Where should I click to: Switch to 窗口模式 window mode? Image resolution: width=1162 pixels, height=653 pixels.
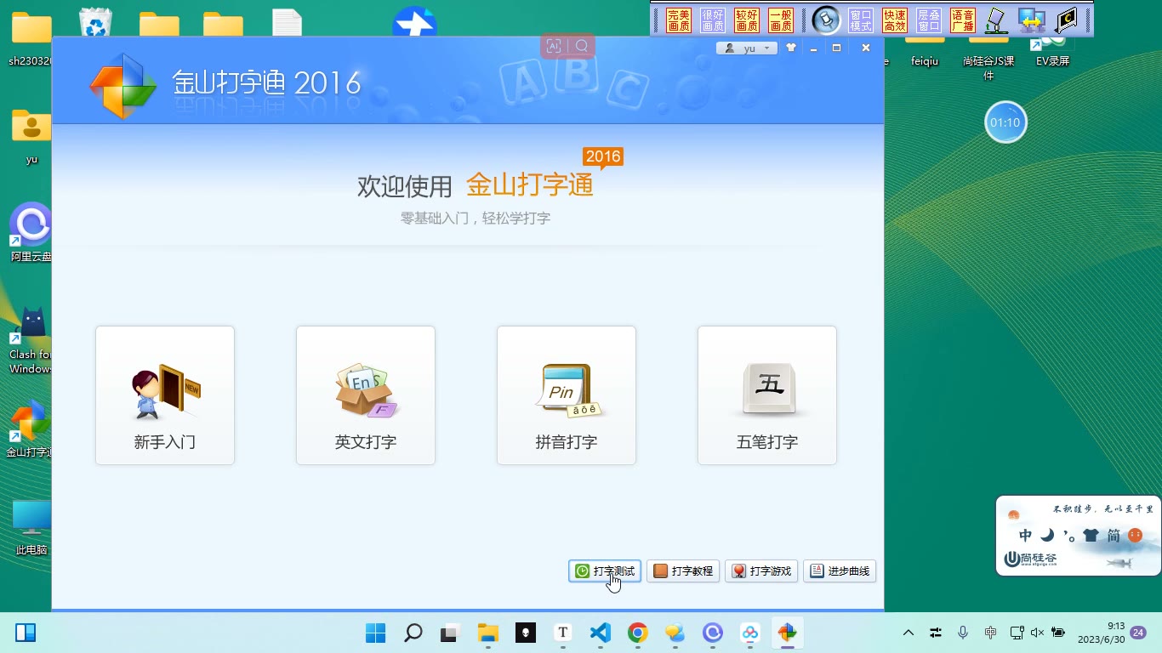(861, 20)
